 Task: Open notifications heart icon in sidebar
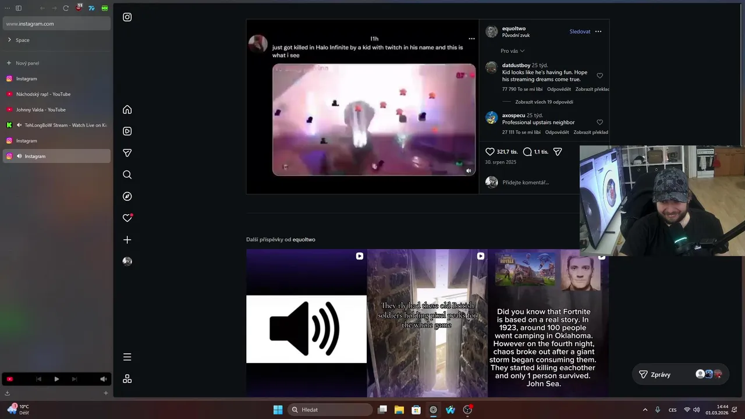click(127, 218)
